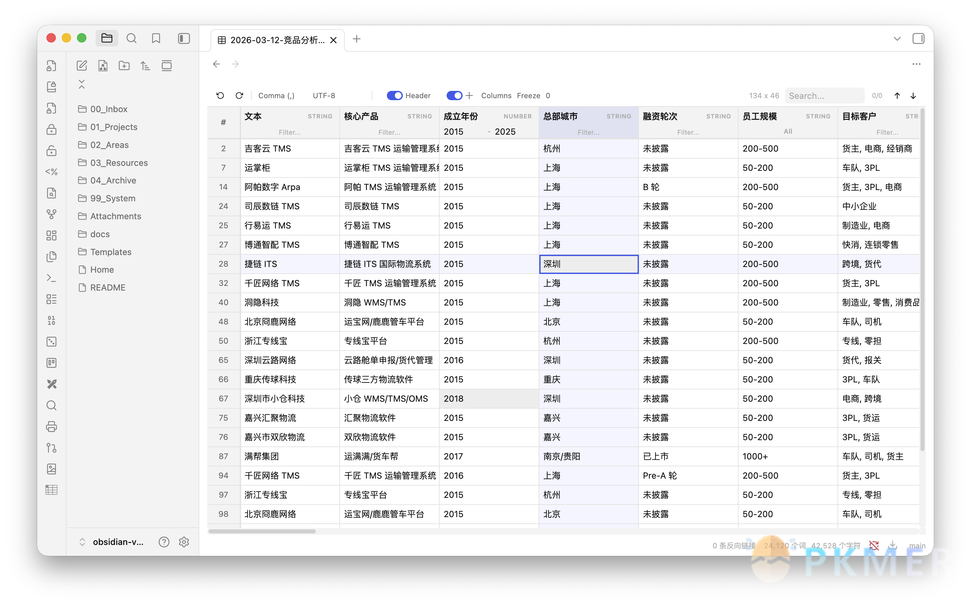The height and width of the screenshot is (605, 971).
Task: Click the canvas file creation icon
Action: [x=103, y=66]
